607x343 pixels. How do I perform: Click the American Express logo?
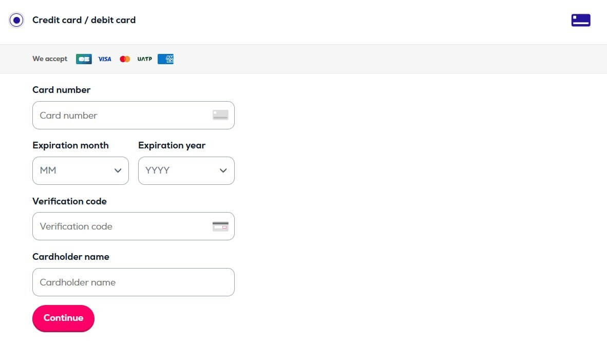(x=166, y=59)
